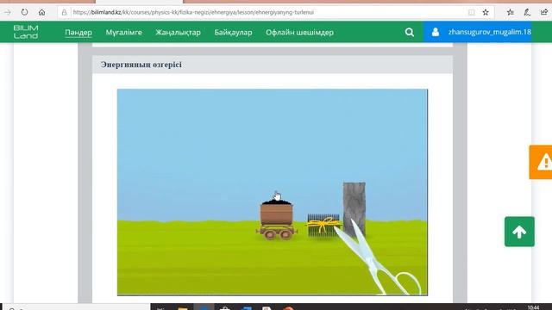Image resolution: width=552 pixels, height=310 pixels.
Task: Open the Офлайн шешімдер menu item
Action: [299, 33]
